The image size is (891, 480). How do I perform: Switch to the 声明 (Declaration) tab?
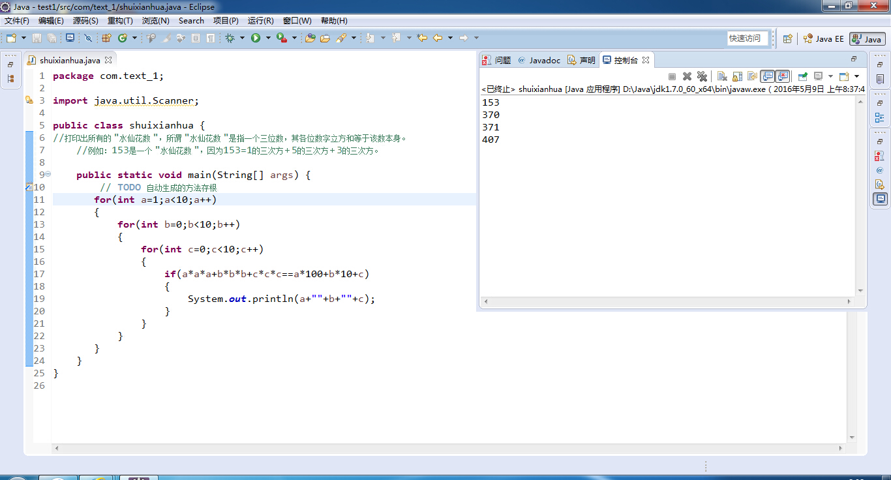[581, 60]
